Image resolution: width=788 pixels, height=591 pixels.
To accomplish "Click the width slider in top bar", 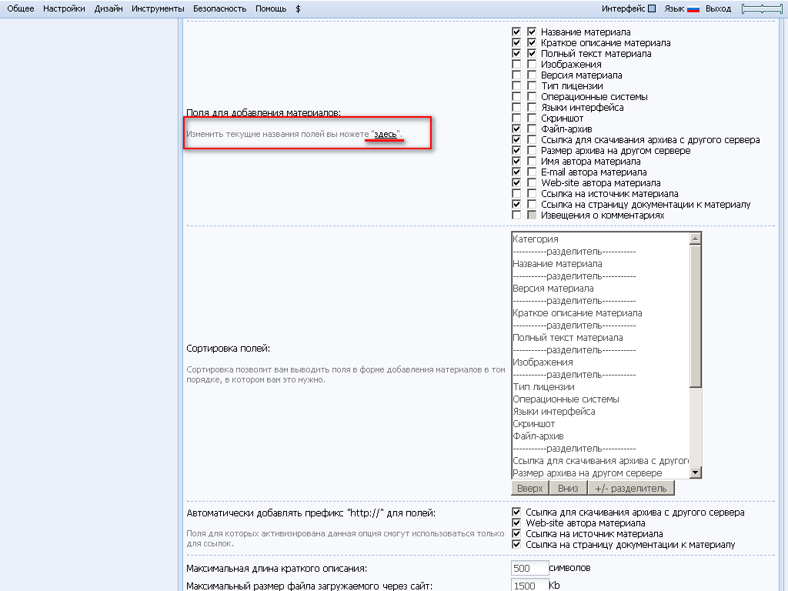I will point(761,8).
